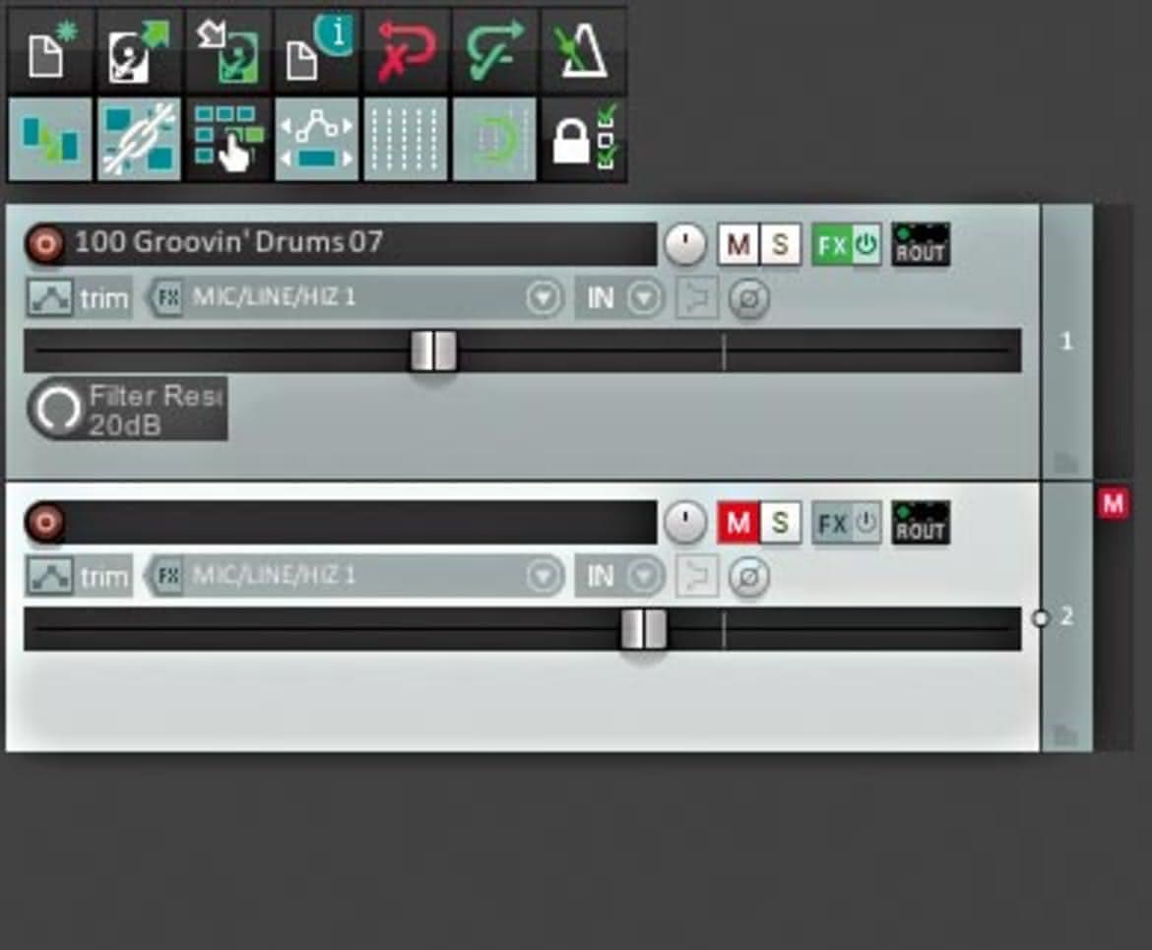Create a new project from toolbar
This screenshot has height=950, width=1152.
tap(50, 51)
